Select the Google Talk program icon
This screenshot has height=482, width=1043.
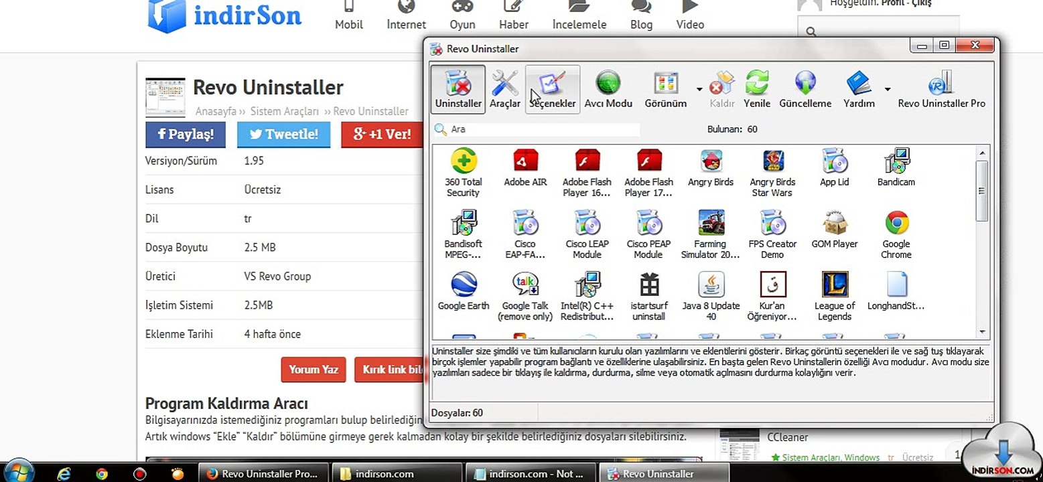[525, 297]
